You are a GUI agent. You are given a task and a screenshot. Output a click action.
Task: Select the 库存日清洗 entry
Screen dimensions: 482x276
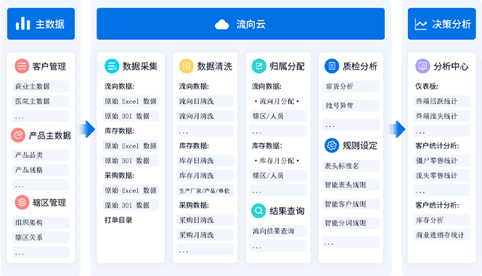(x=205, y=161)
